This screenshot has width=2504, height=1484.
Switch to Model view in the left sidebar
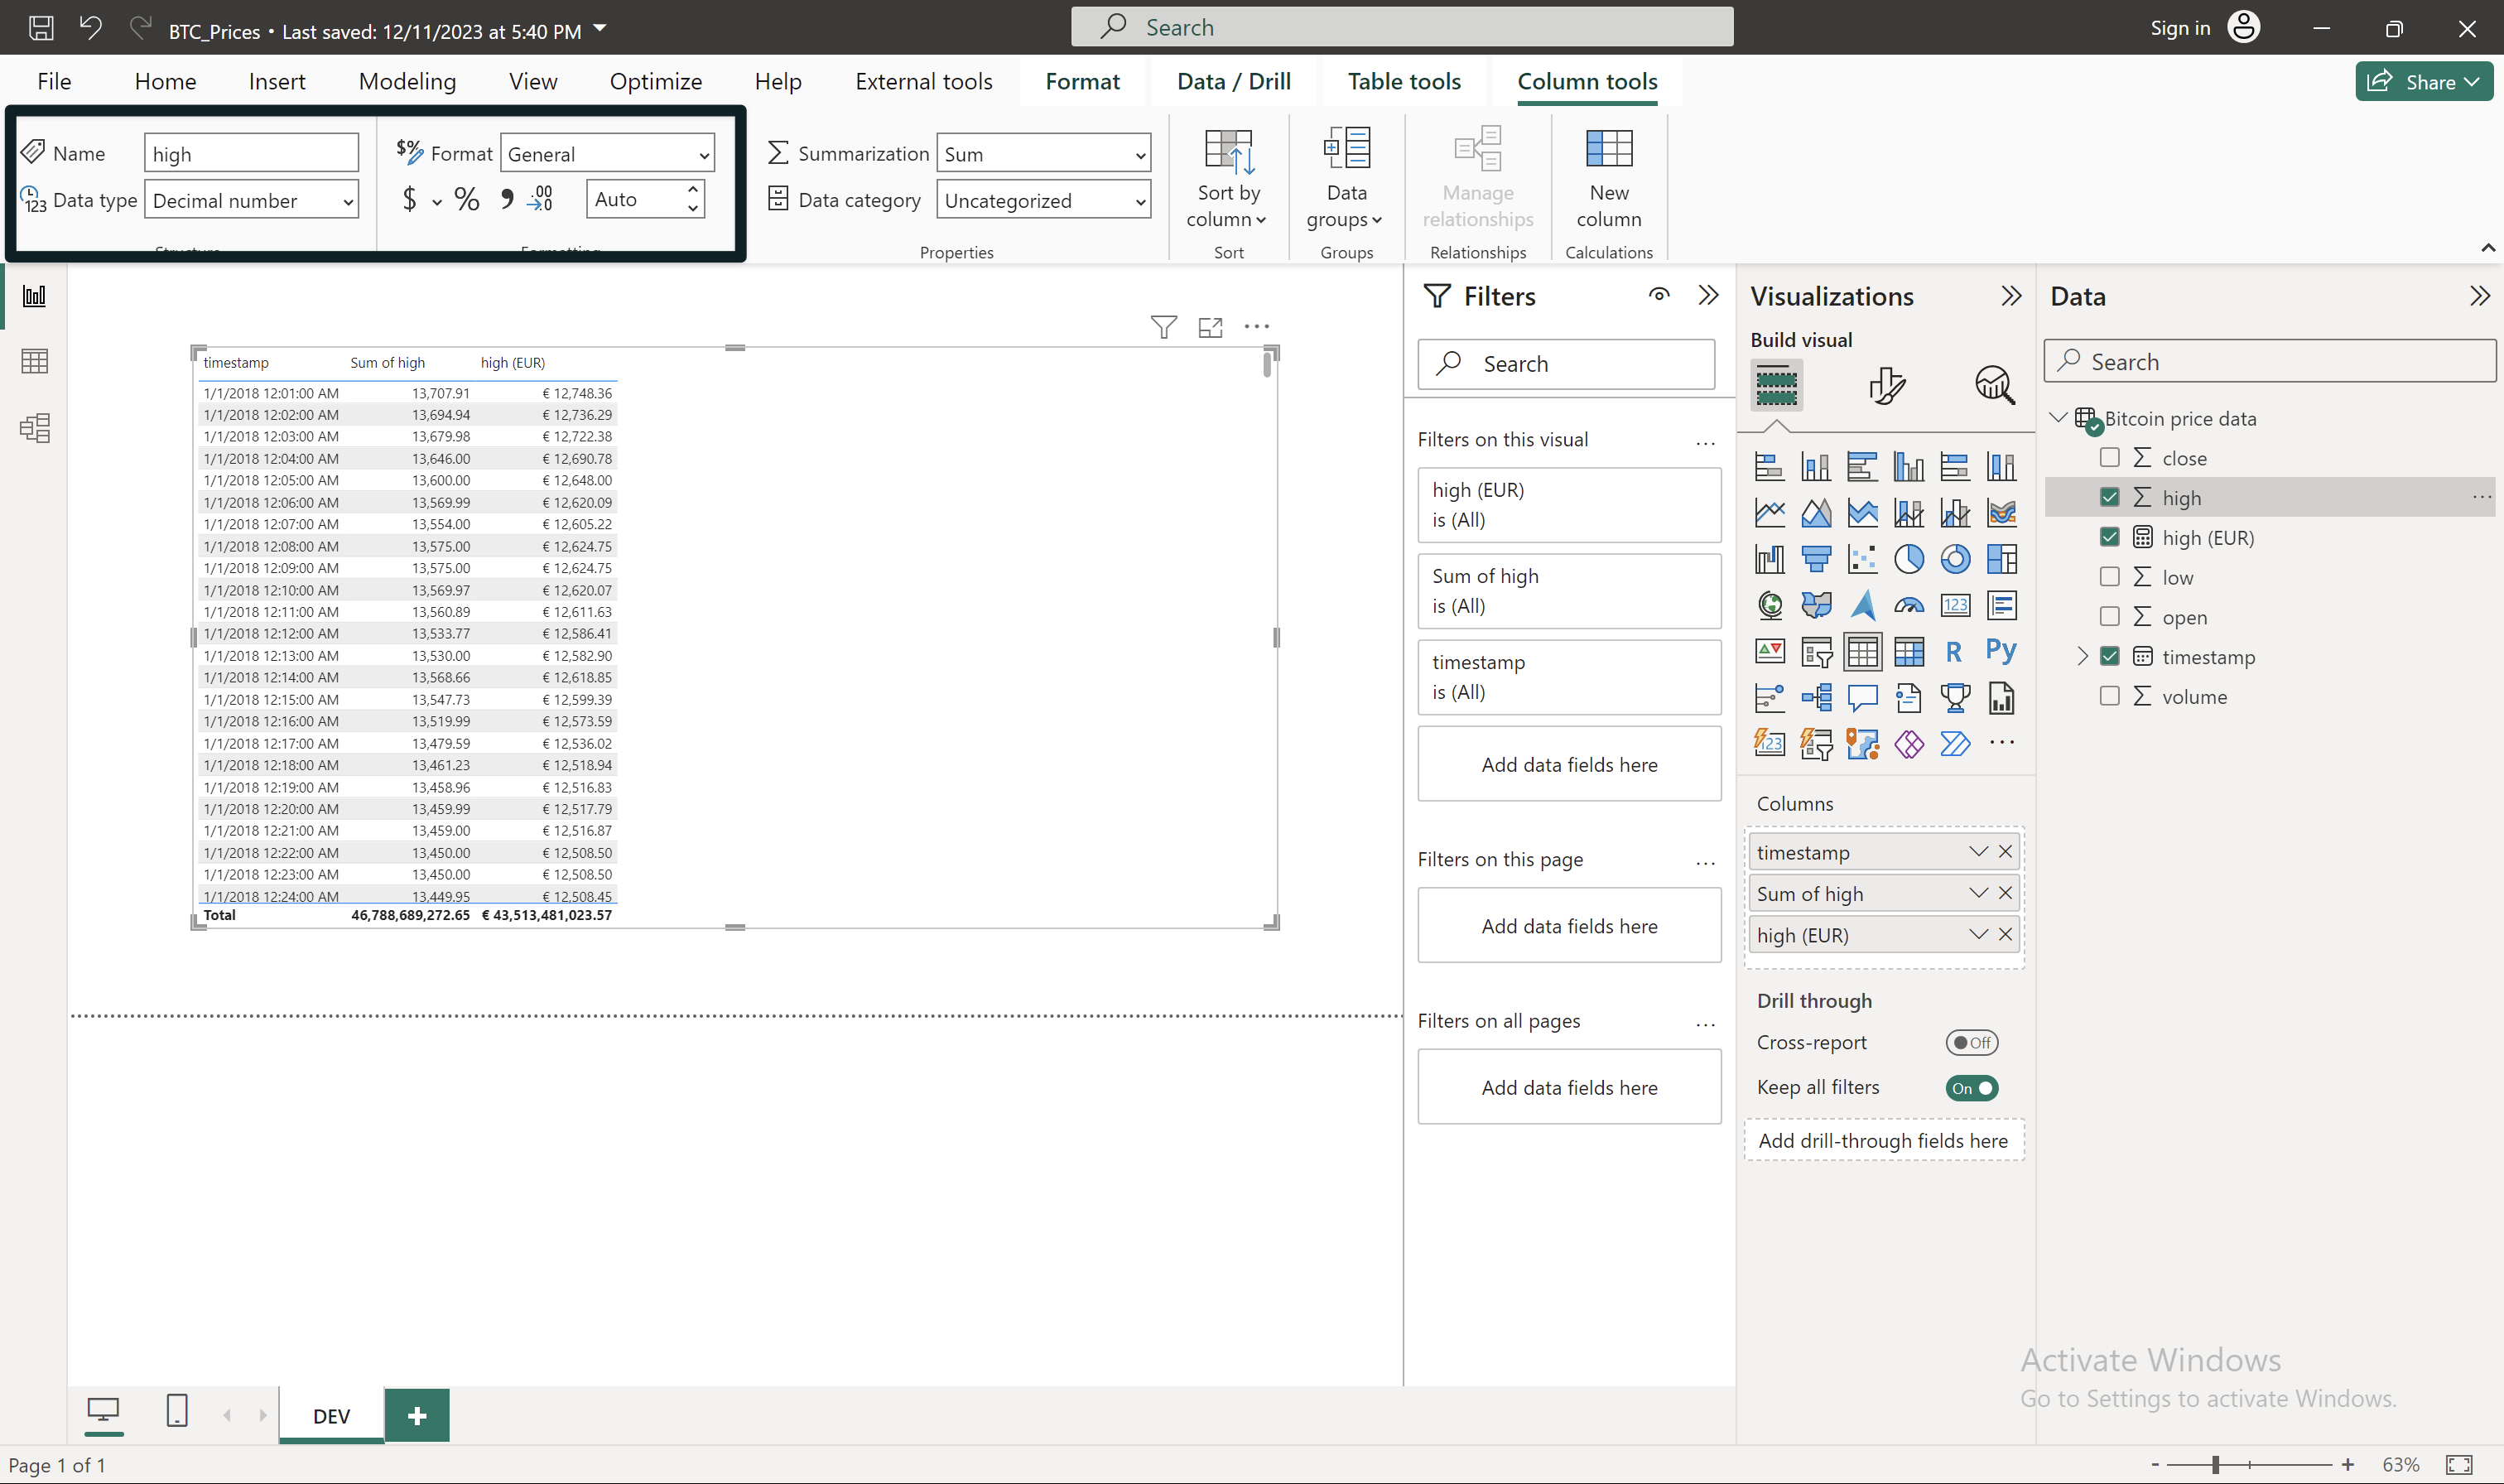(x=35, y=428)
